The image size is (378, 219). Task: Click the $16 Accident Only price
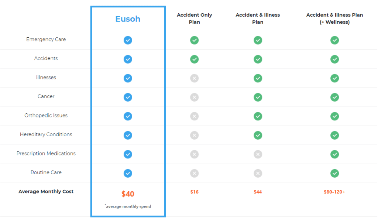(x=194, y=192)
